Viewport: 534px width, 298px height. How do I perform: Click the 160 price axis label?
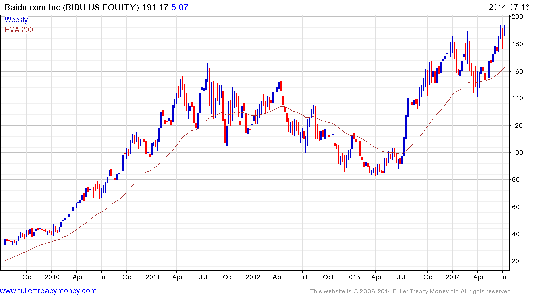pyautogui.click(x=517, y=72)
